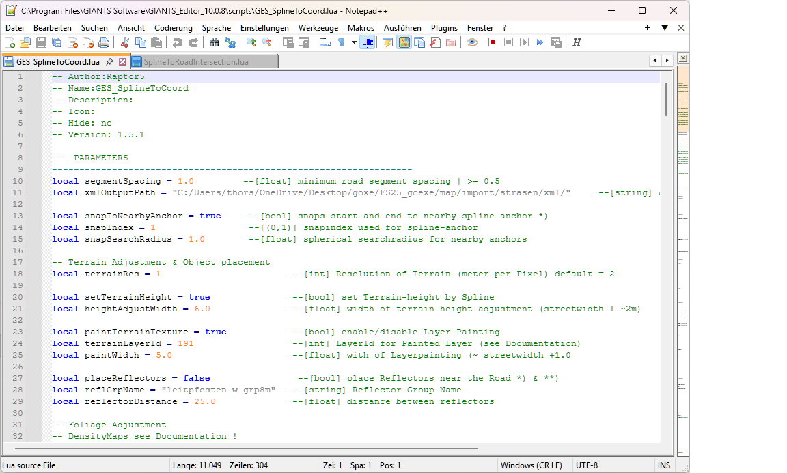
Task: Click the UTF-8 encoding status field
Action: 586,465
